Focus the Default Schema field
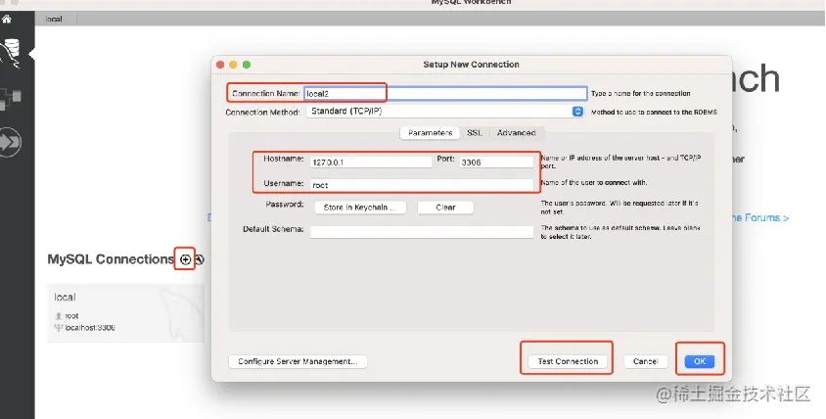The height and width of the screenshot is (419, 826). coord(422,232)
